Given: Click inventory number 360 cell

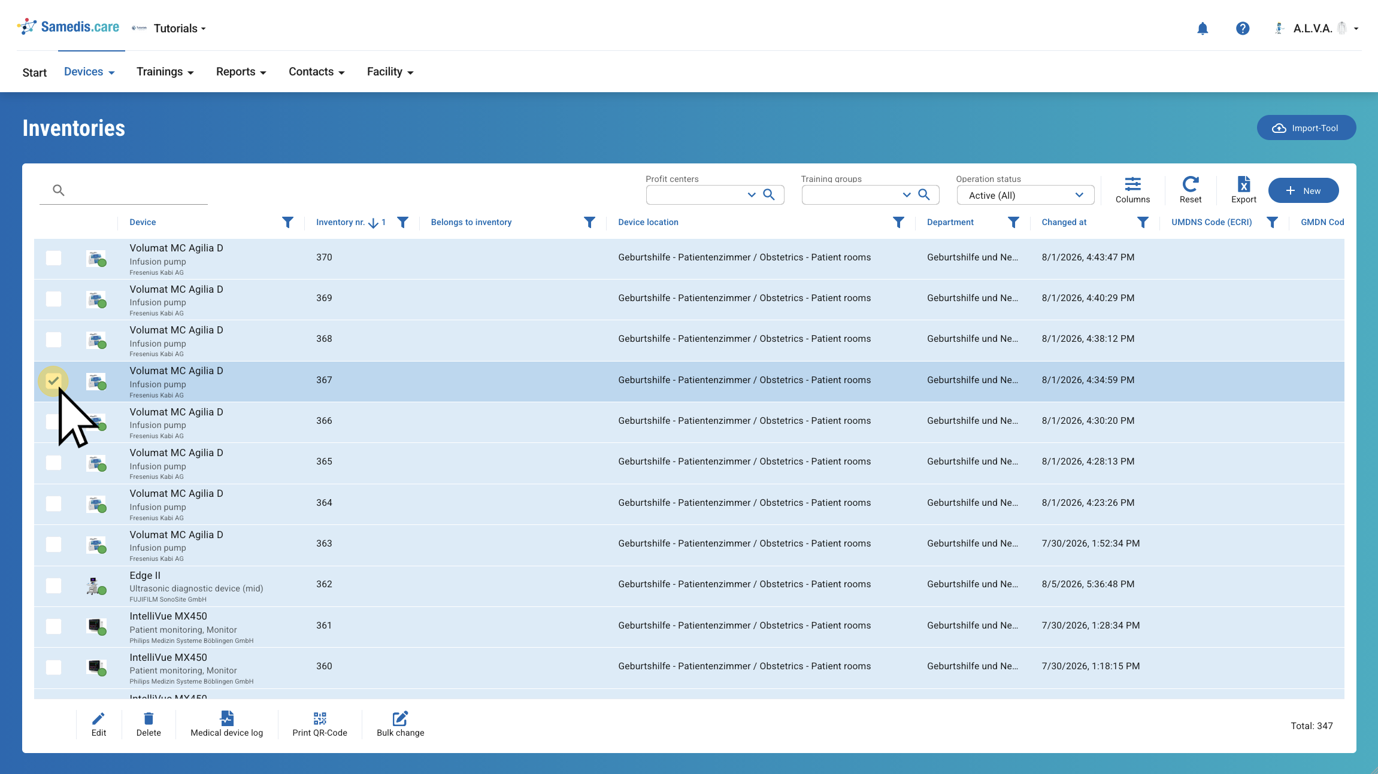Looking at the screenshot, I should click(x=324, y=666).
